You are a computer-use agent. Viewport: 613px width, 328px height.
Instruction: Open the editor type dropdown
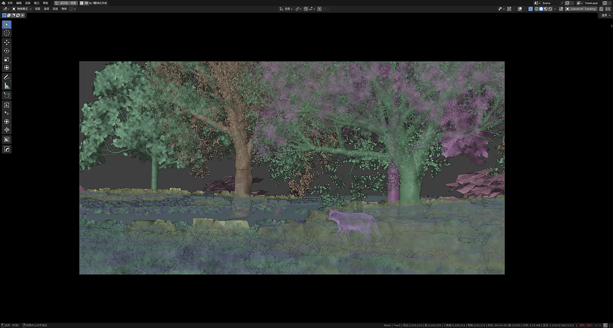point(6,9)
